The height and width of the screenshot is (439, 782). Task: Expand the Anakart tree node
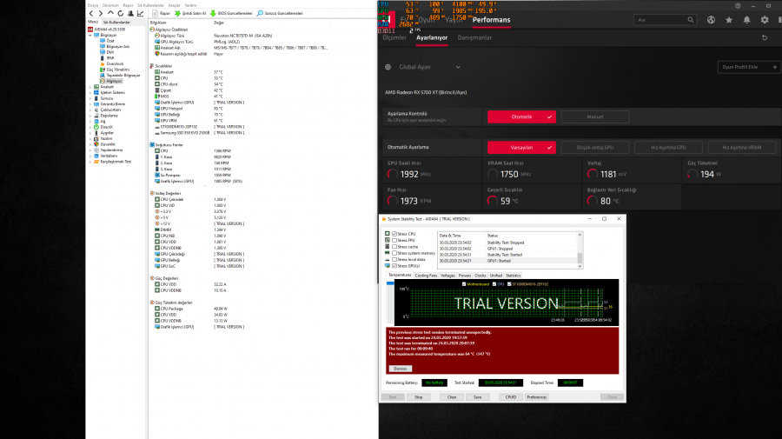tap(90, 87)
